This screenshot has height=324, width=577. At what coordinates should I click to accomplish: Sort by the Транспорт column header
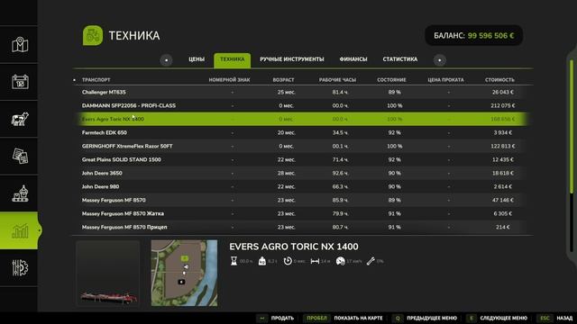point(96,80)
